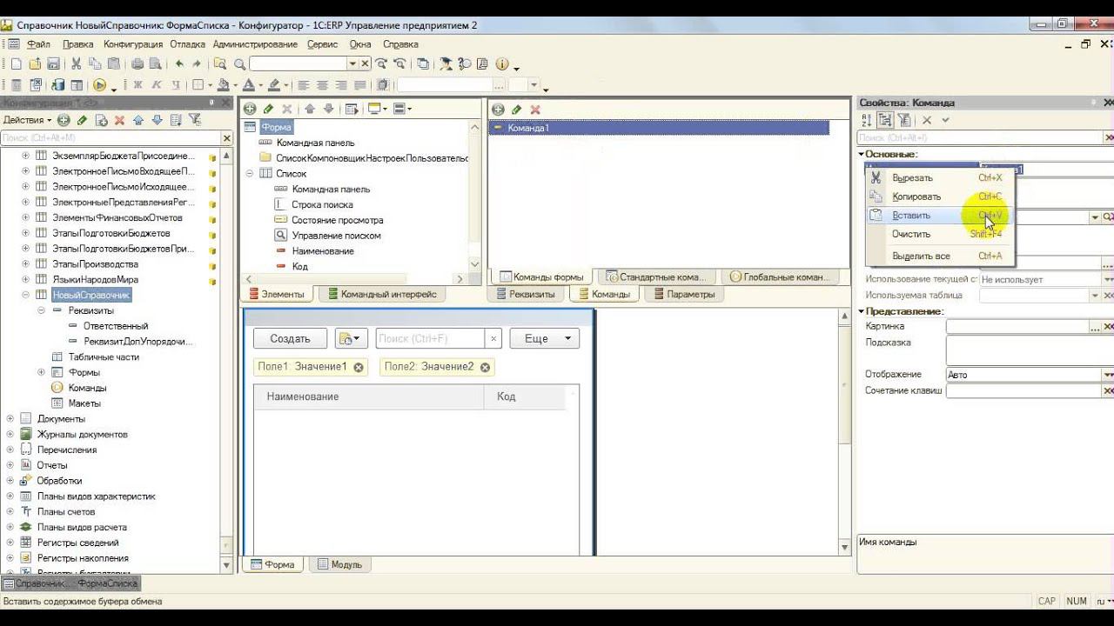Open the Отображение dropdown

[x=1107, y=375]
